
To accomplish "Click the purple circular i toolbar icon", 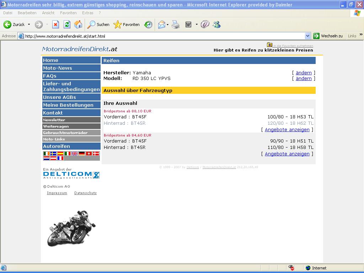I will pos(205,24).
